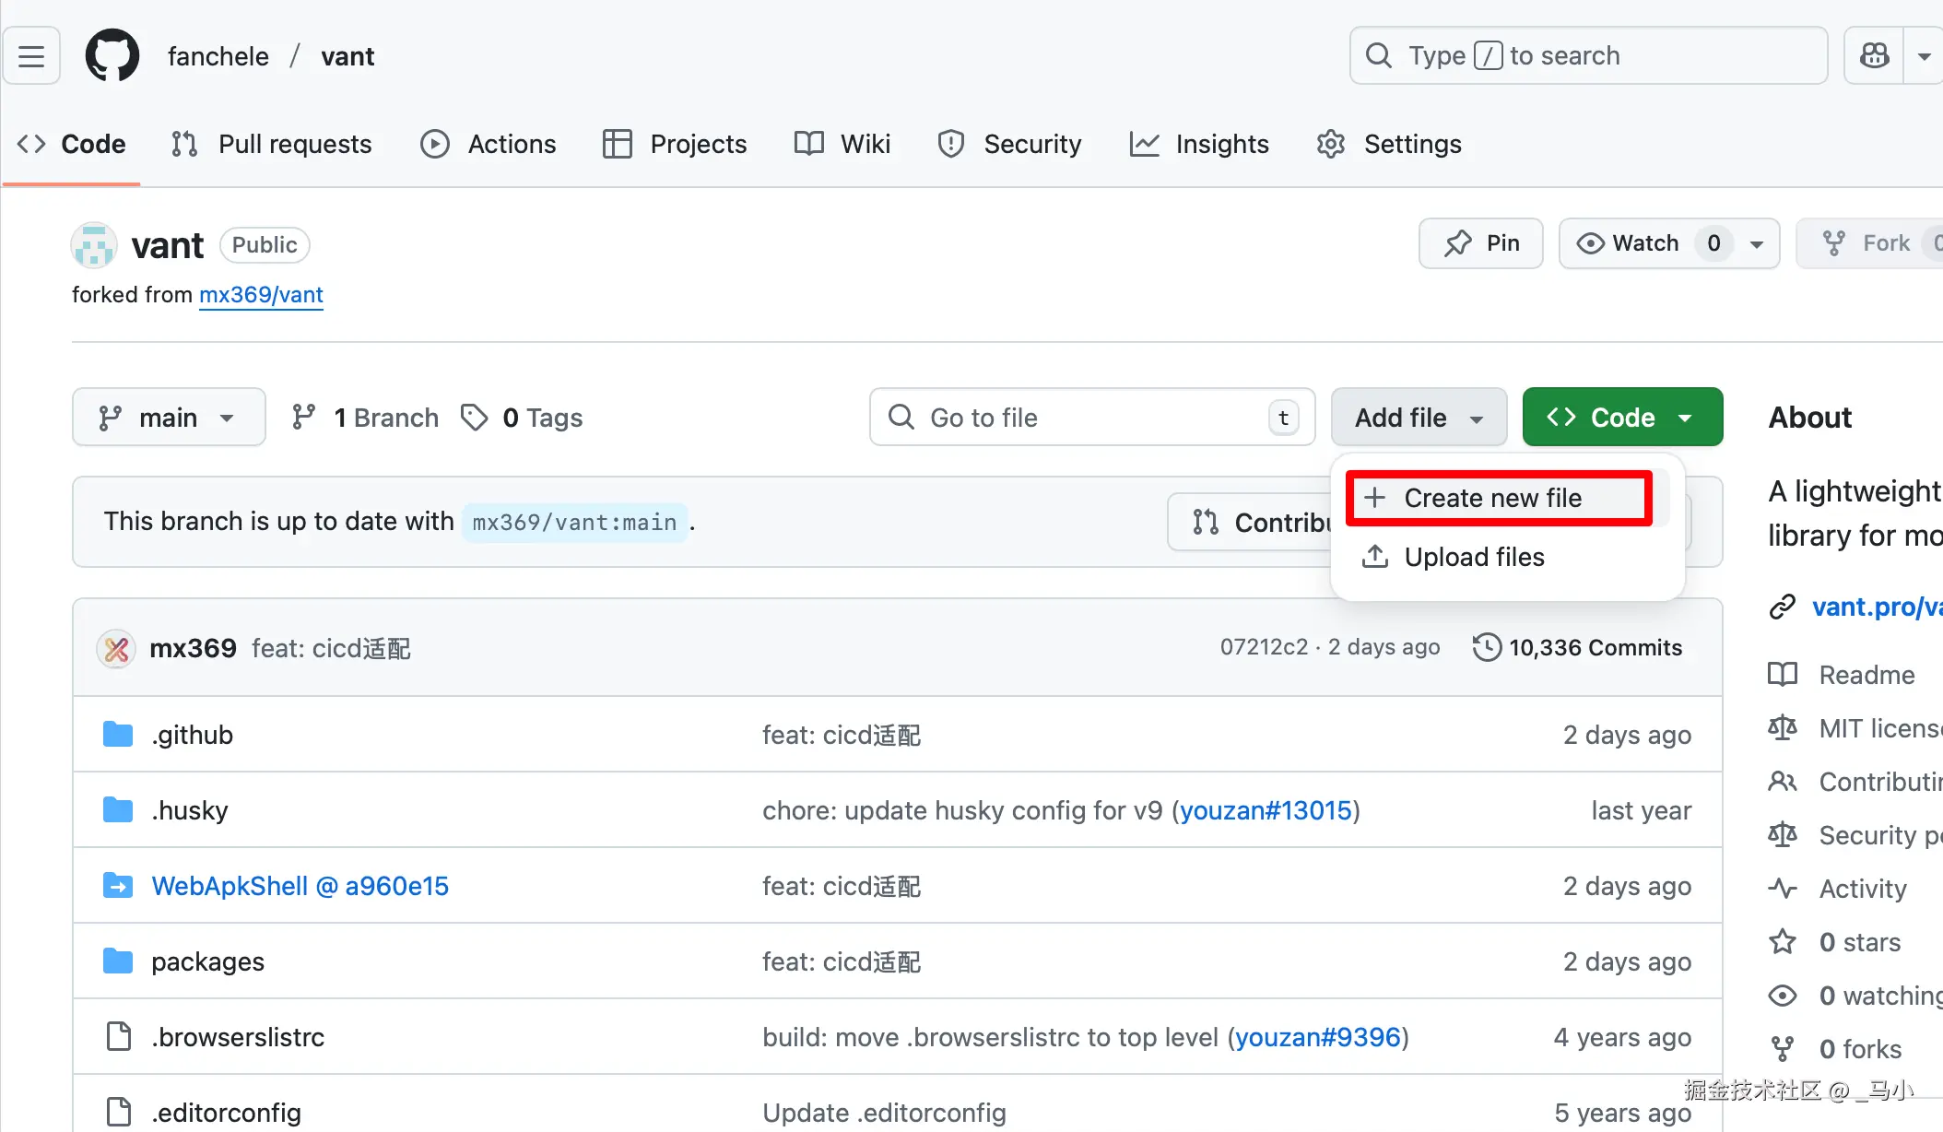Viewport: 1943px width, 1132px height.
Task: Open the youzan#13015 commit link
Action: pos(1266,810)
